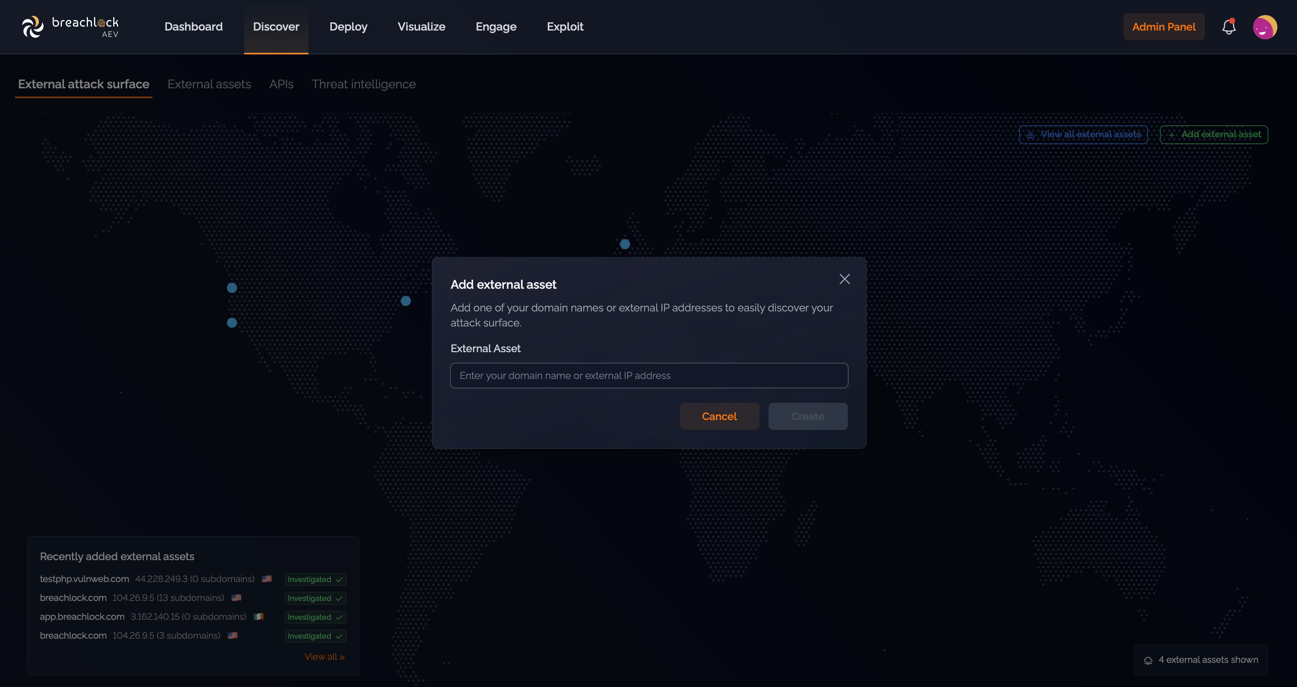Click Investigated badge for breachlock.com 3 subdomains
Viewport: 1297px width, 687px height.
tap(315, 636)
